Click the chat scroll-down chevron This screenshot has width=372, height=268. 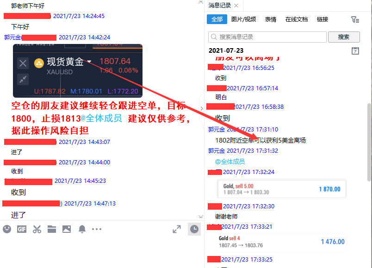click(x=201, y=217)
